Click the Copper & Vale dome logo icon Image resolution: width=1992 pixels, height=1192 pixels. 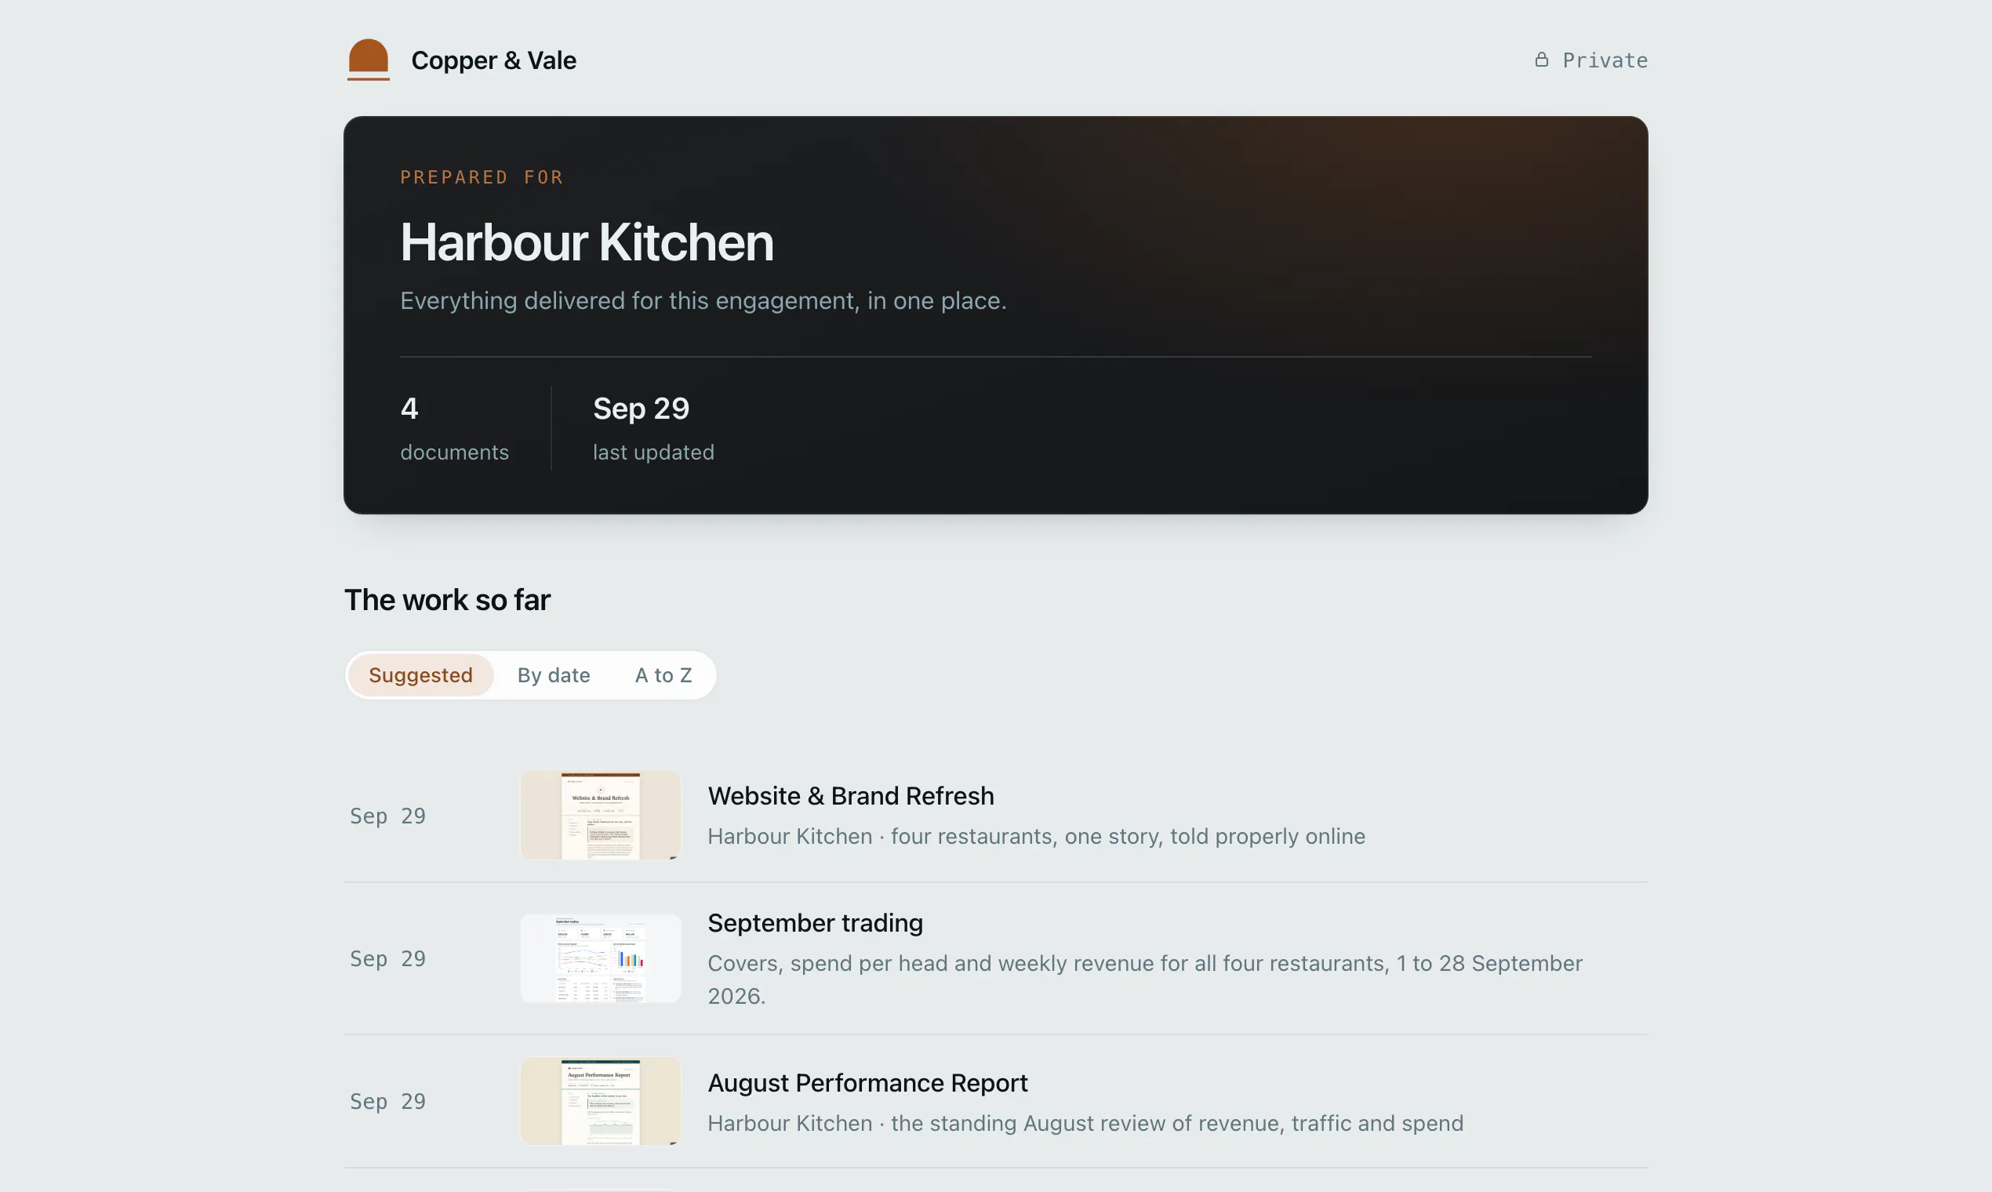(368, 60)
